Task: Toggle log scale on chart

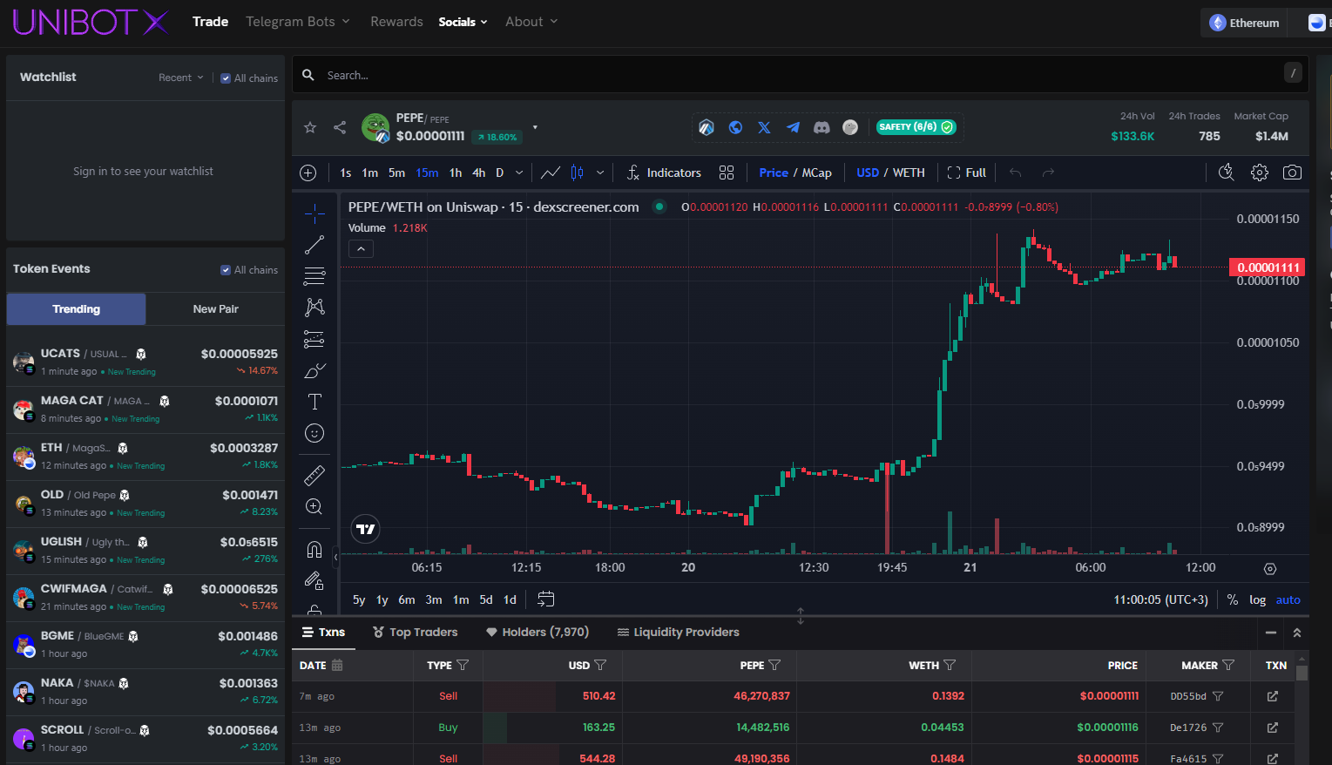Action: point(1257,599)
